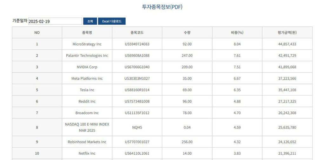Click quantity 92.00 for MicroStrategy
Image resolution: width=325 pixels, height=160 pixels.
[x=187, y=44]
